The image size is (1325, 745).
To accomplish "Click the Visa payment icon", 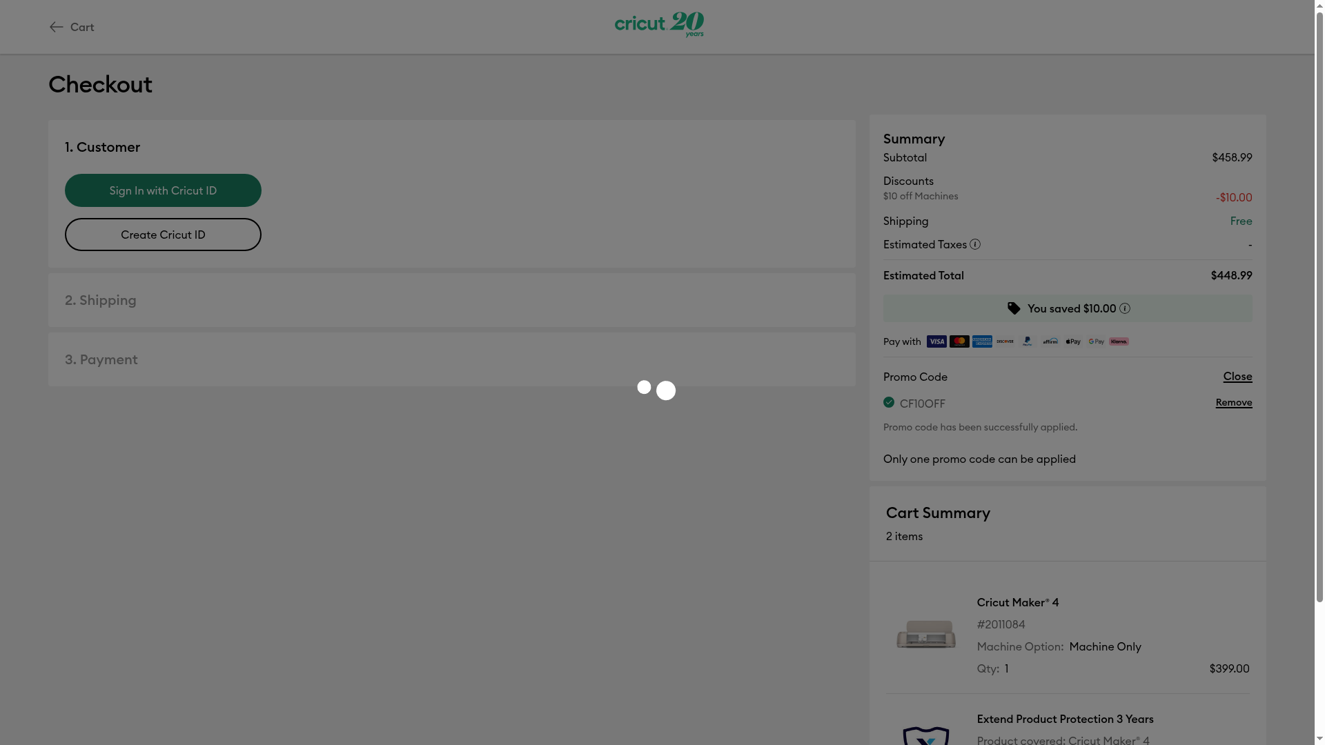I will (x=936, y=341).
